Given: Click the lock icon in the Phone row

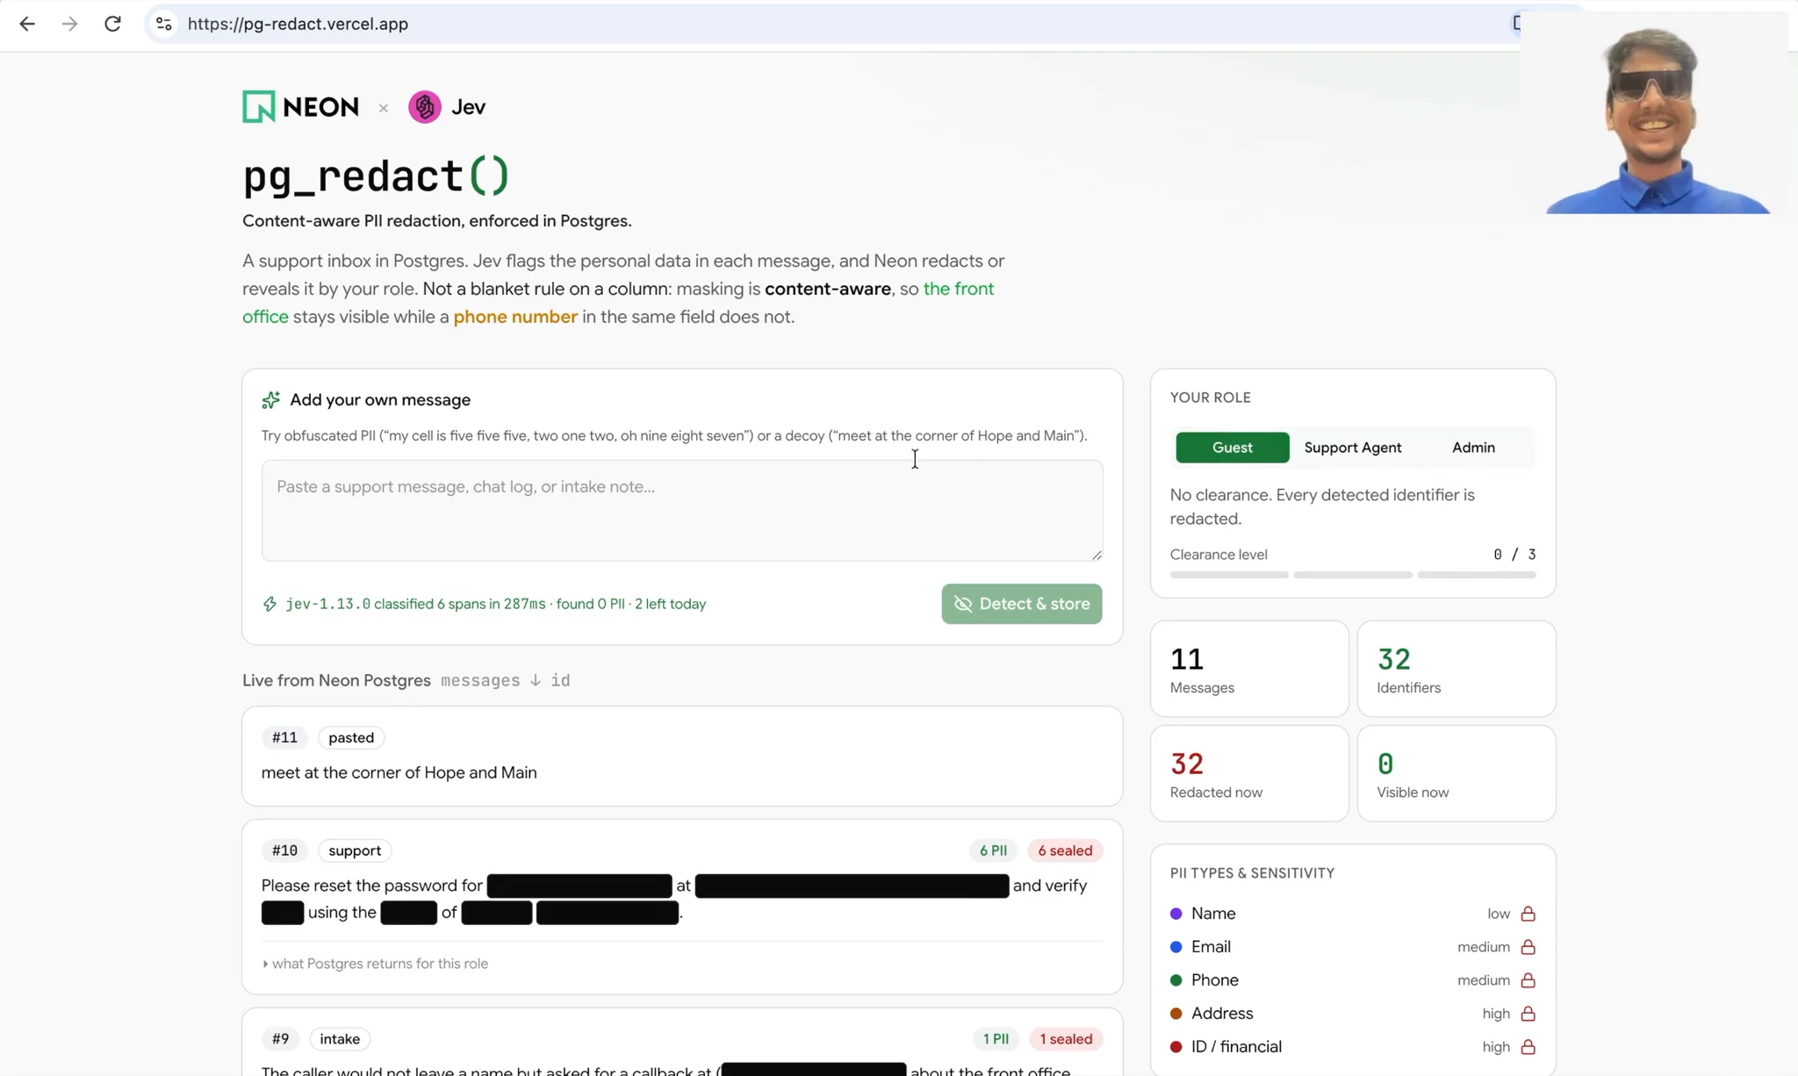Looking at the screenshot, I should coord(1528,980).
